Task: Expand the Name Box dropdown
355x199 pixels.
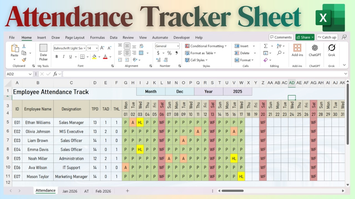Action: click(x=30, y=74)
